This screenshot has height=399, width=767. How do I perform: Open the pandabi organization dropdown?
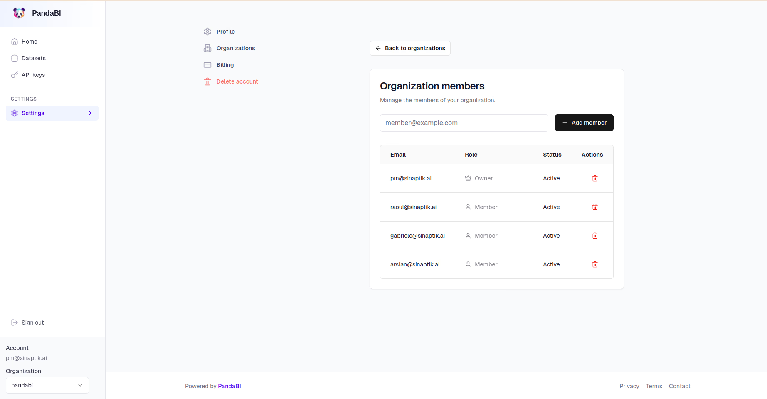point(47,385)
